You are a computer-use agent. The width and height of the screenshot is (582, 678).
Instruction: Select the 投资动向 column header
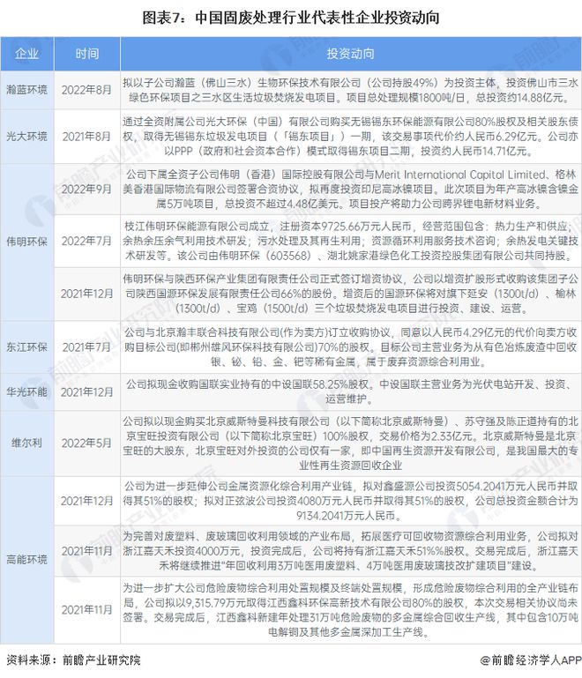tap(351, 54)
